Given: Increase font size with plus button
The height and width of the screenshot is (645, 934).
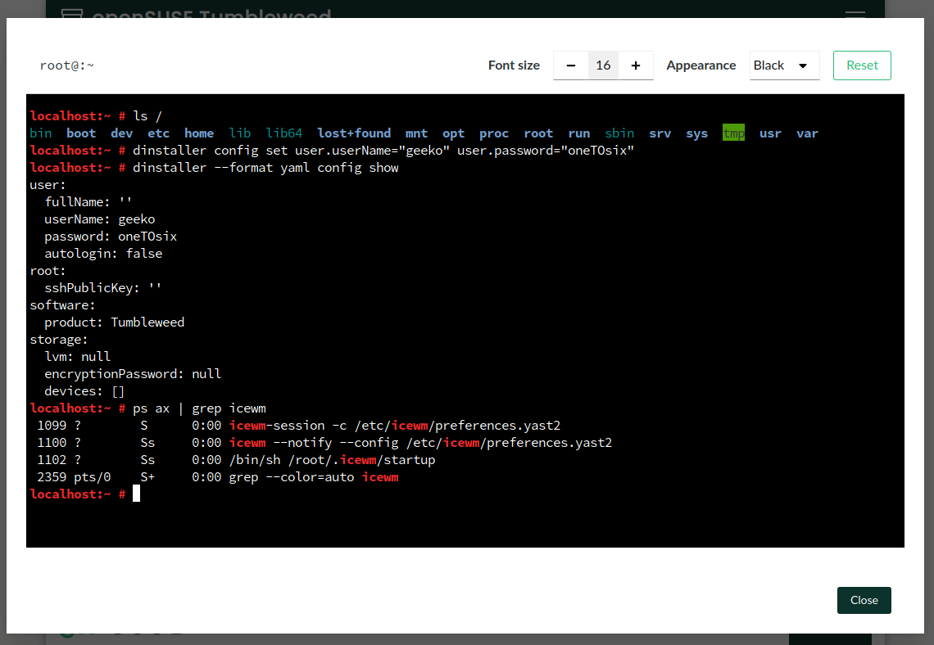Looking at the screenshot, I should tap(636, 65).
